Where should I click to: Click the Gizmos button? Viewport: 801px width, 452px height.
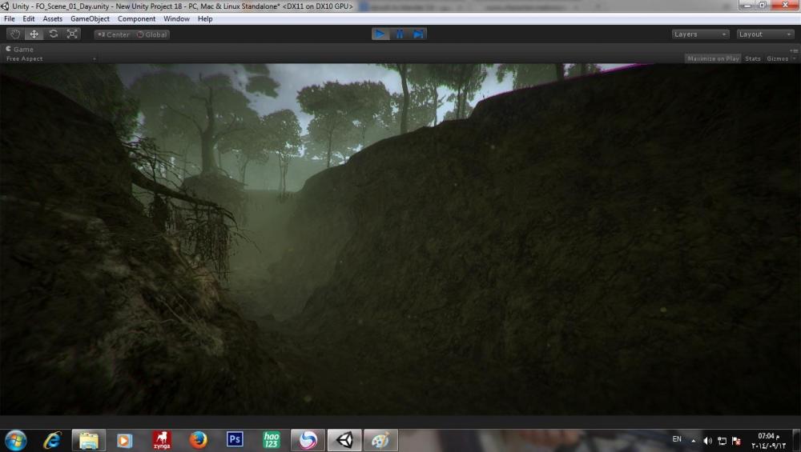click(779, 58)
